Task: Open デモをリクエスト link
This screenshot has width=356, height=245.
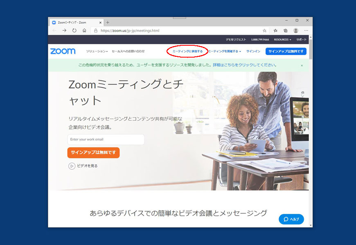Action: [x=236, y=40]
